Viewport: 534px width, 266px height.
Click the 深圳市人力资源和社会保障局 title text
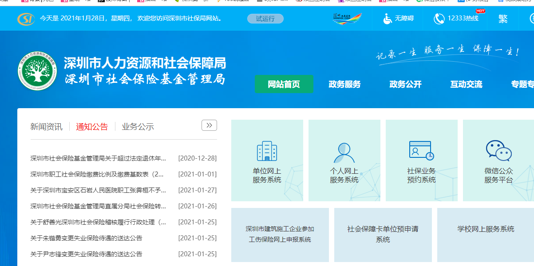[145, 63]
